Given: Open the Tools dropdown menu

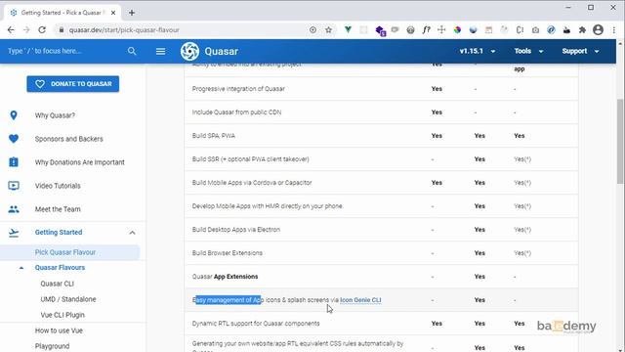Looking at the screenshot, I should point(528,51).
